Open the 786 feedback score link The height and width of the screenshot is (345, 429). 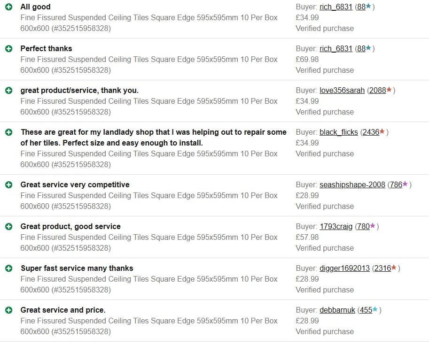(396, 185)
